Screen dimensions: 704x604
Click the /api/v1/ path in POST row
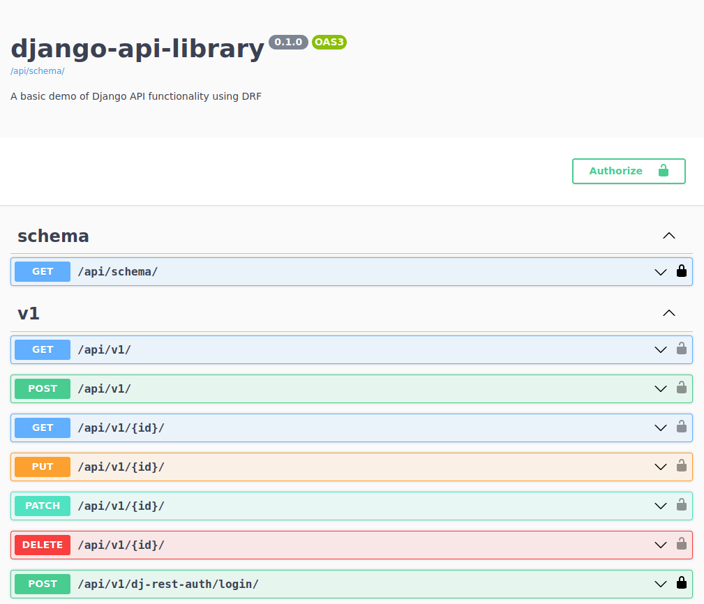click(x=104, y=389)
